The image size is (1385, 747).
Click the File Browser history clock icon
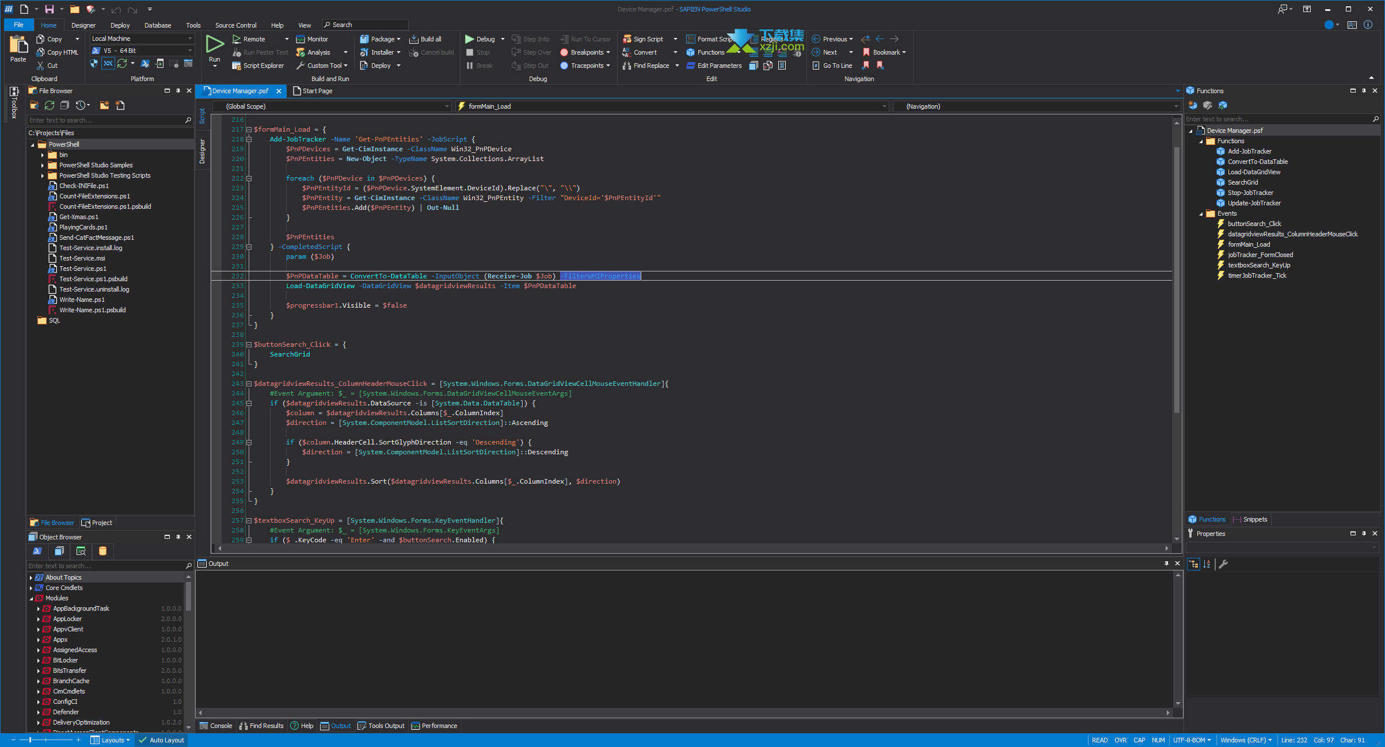point(81,105)
